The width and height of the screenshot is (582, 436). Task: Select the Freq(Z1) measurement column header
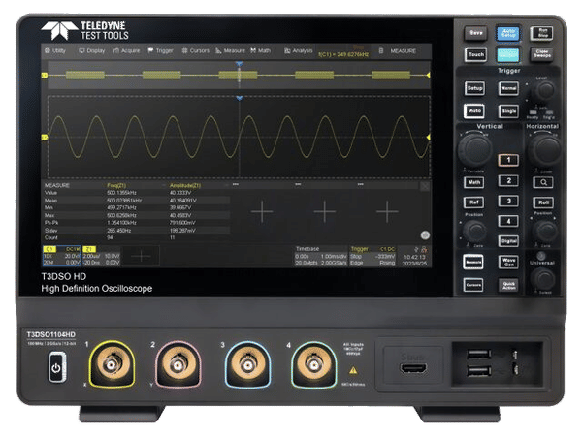click(x=116, y=185)
